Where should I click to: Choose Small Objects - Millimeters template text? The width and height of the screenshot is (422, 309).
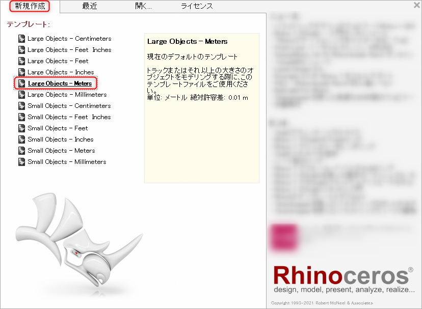[x=67, y=162]
